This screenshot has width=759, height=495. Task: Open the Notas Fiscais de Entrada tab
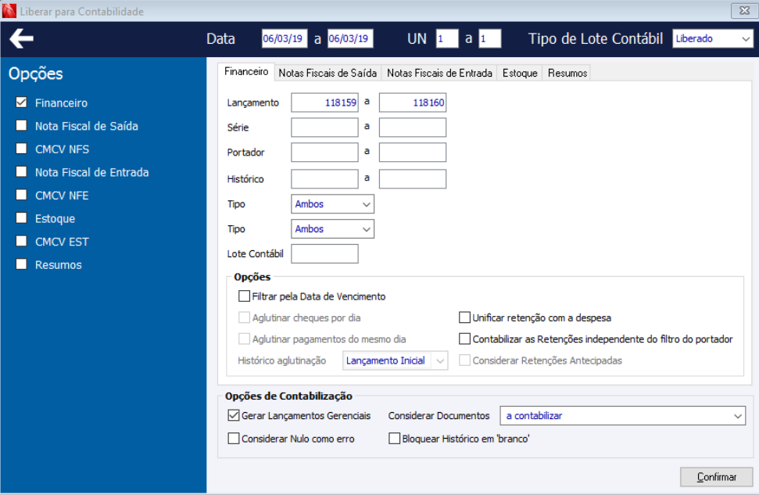point(439,74)
